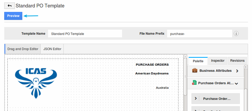This screenshot has width=252, height=111.
Task: Click the Purchase Orders Attributes document icon
Action: click(x=194, y=83)
